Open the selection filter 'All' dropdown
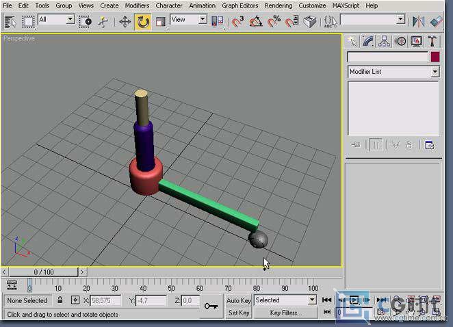453x327 pixels. 70,20
